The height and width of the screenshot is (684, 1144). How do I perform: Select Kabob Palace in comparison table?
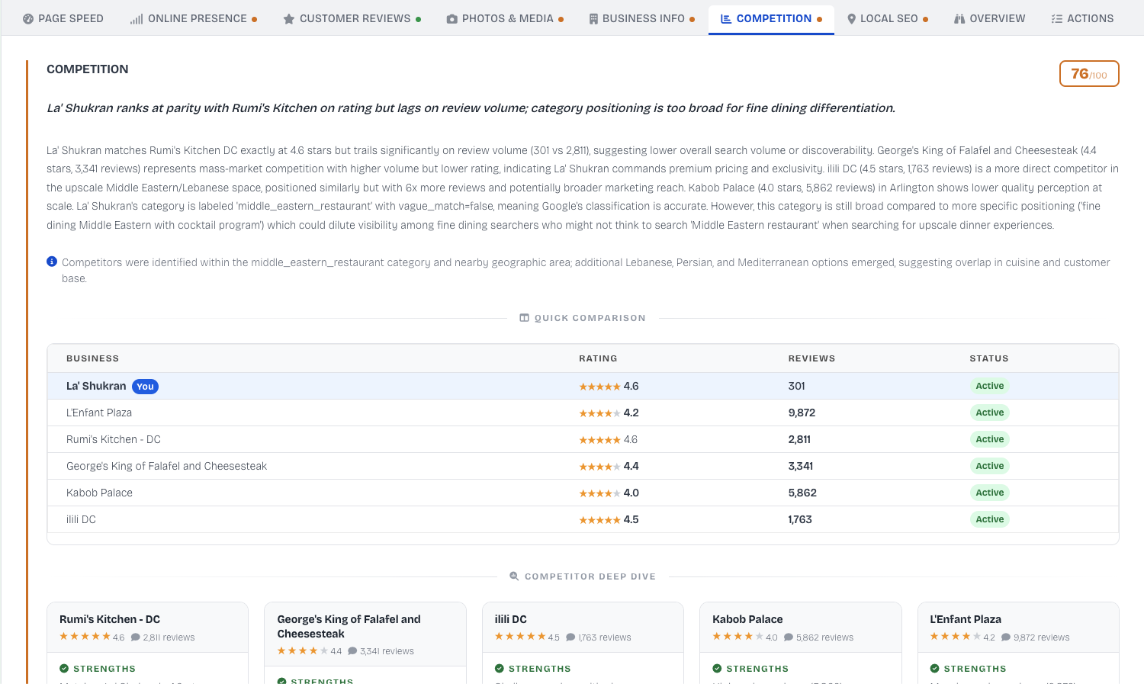[99, 493]
